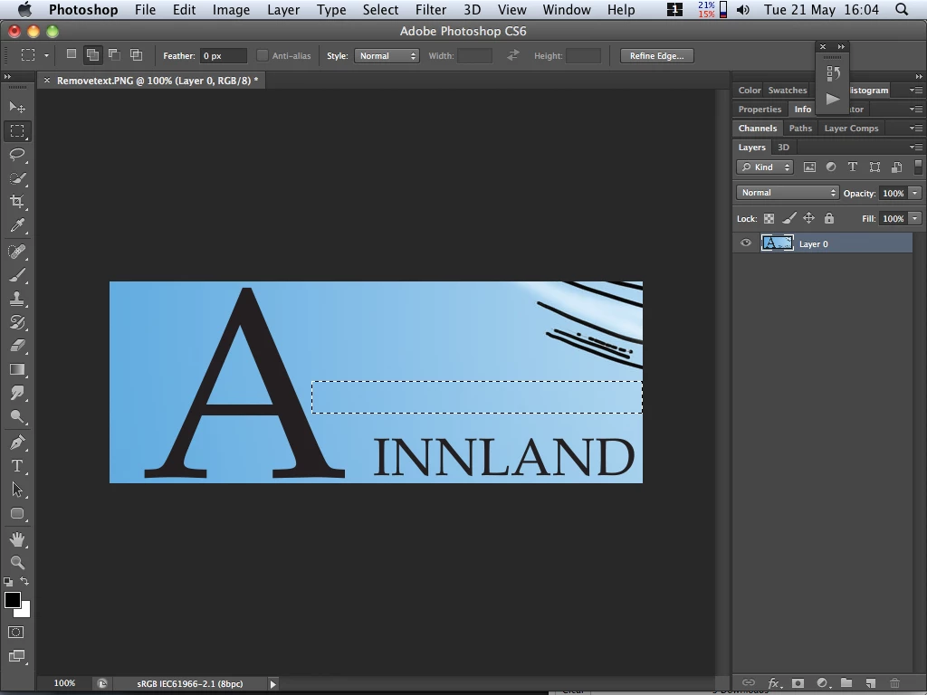
Task: Select the Eraser tool
Action: [17, 346]
